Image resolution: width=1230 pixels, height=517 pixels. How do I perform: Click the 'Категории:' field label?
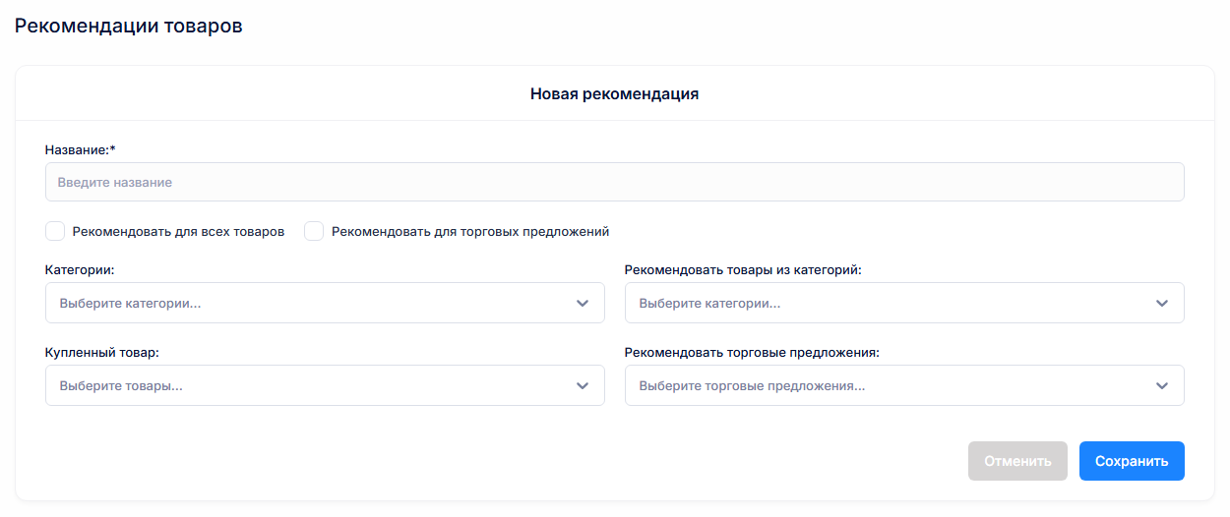[x=80, y=269]
